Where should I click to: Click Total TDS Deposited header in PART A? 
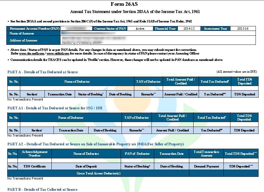coord(244,81)
